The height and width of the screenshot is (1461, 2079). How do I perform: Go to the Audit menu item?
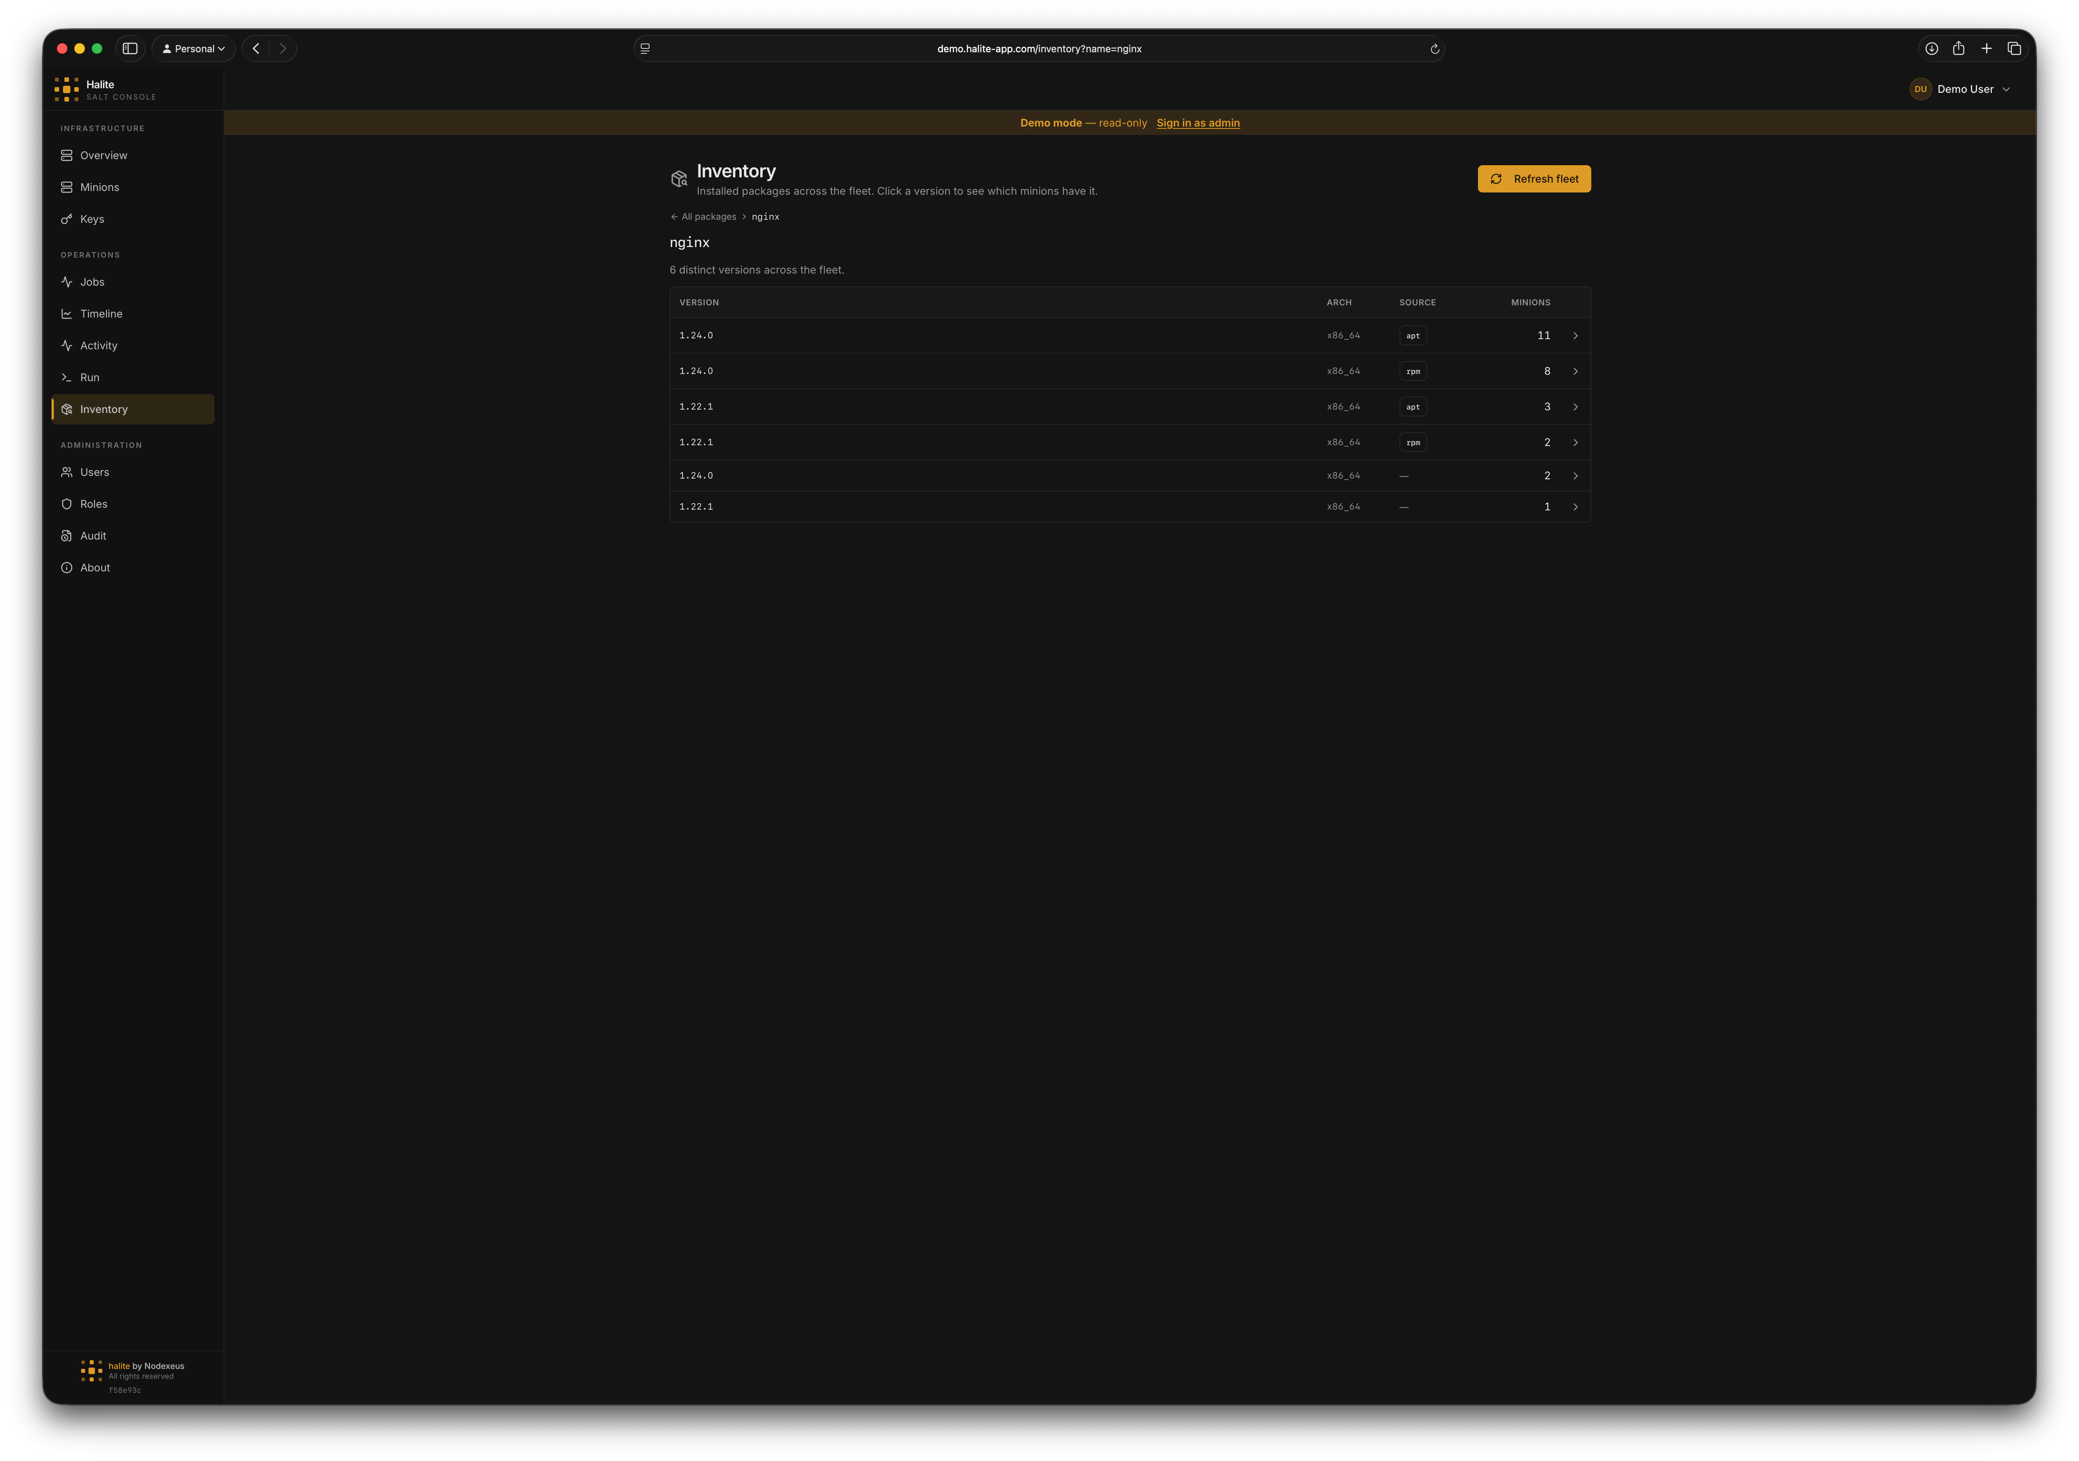133,536
